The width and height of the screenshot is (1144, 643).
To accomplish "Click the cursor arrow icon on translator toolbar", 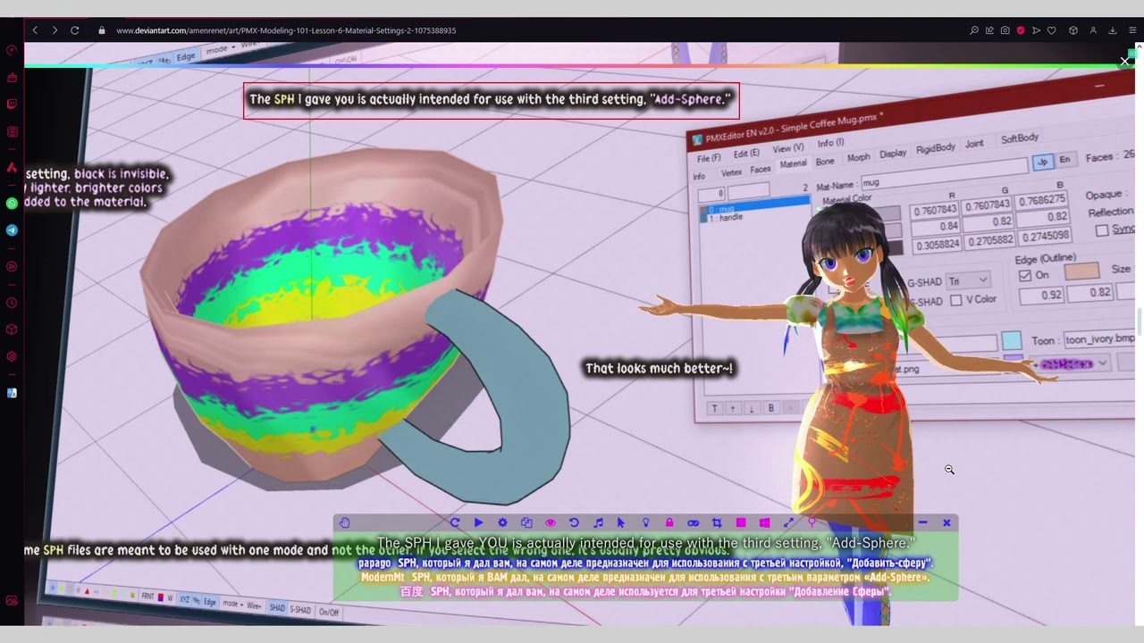I will (621, 523).
